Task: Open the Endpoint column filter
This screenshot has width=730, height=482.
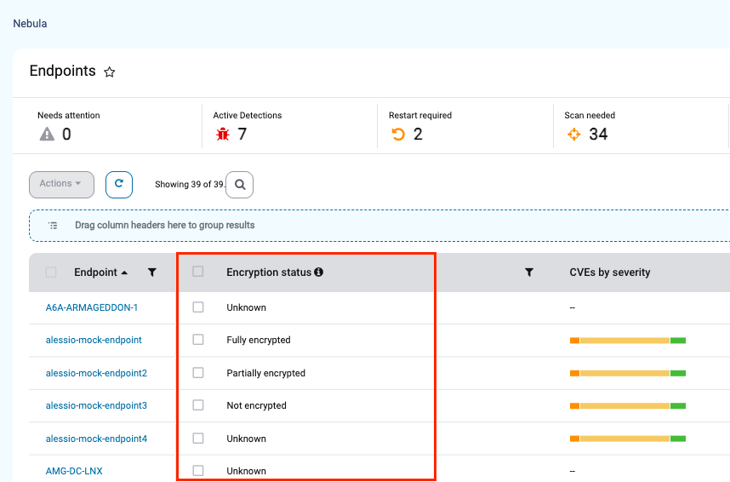Action: (151, 273)
